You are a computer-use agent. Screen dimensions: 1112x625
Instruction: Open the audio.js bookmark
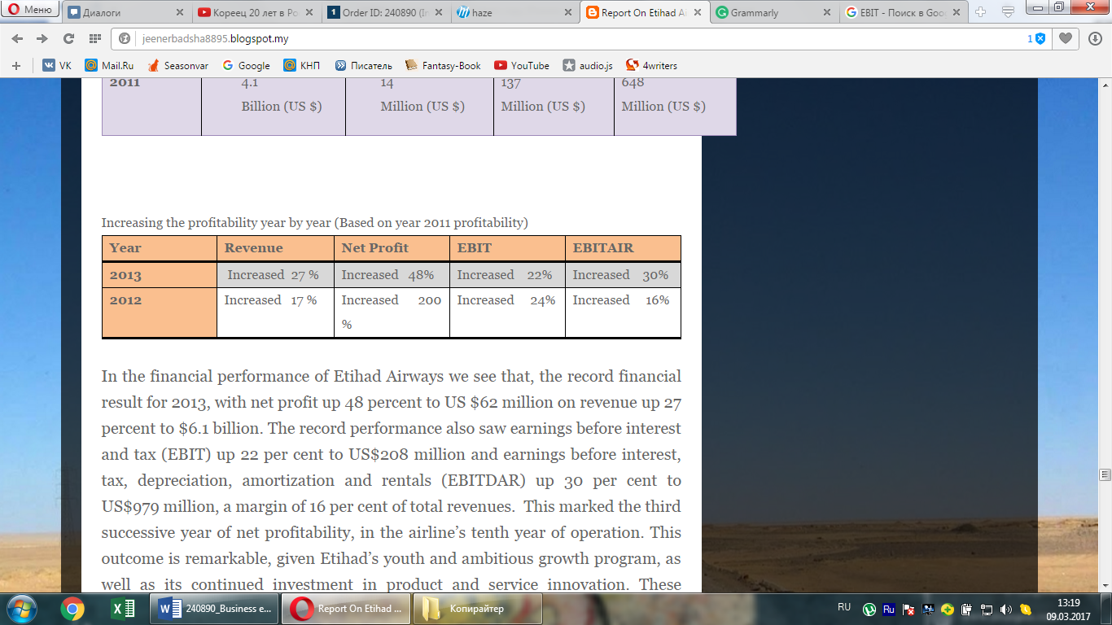pyautogui.click(x=588, y=65)
